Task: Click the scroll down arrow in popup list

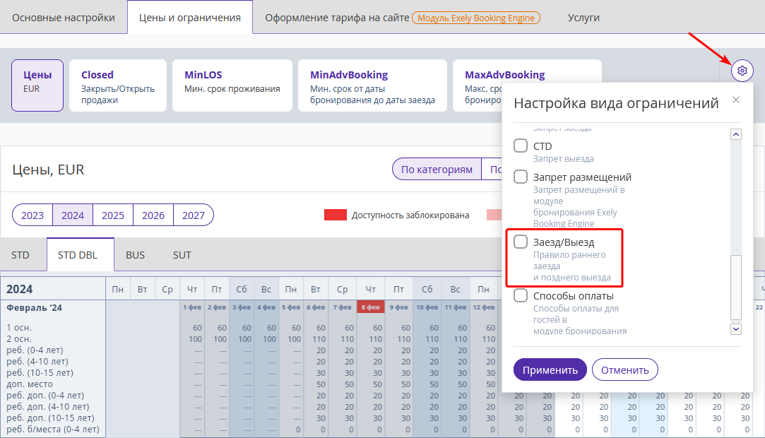Action: pos(736,329)
